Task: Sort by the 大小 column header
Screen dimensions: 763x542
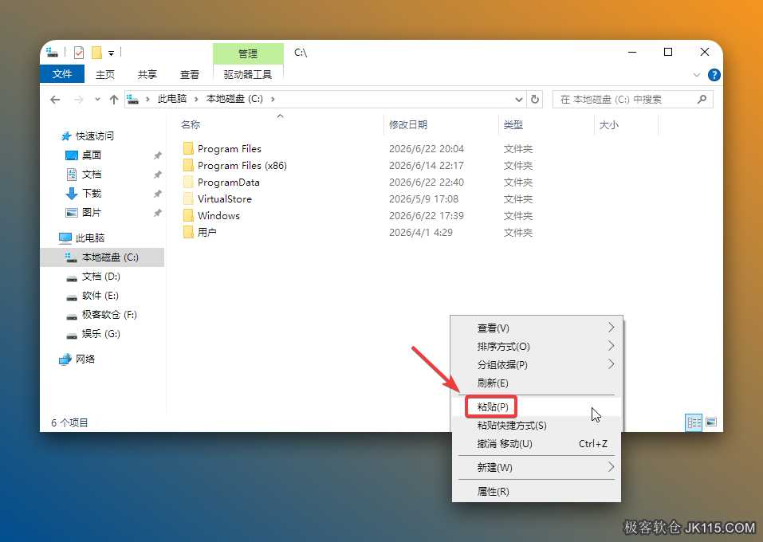Action: tap(609, 124)
